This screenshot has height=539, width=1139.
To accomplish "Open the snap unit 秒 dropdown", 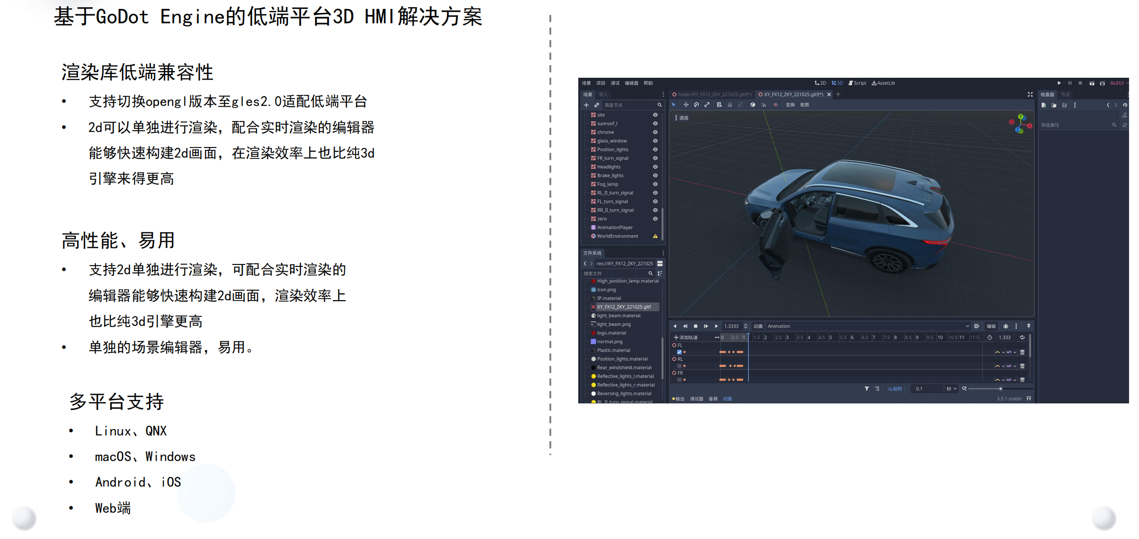I will click(x=951, y=389).
